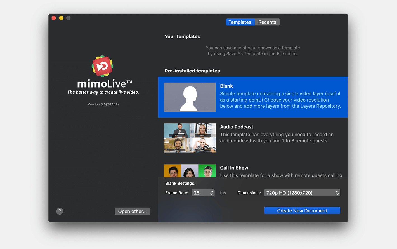This screenshot has height=249, width=397.
Task: Click the fps unit label
Action: (223, 193)
